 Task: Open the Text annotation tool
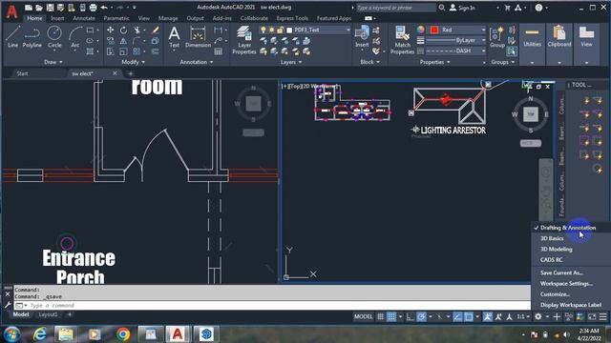point(174,37)
